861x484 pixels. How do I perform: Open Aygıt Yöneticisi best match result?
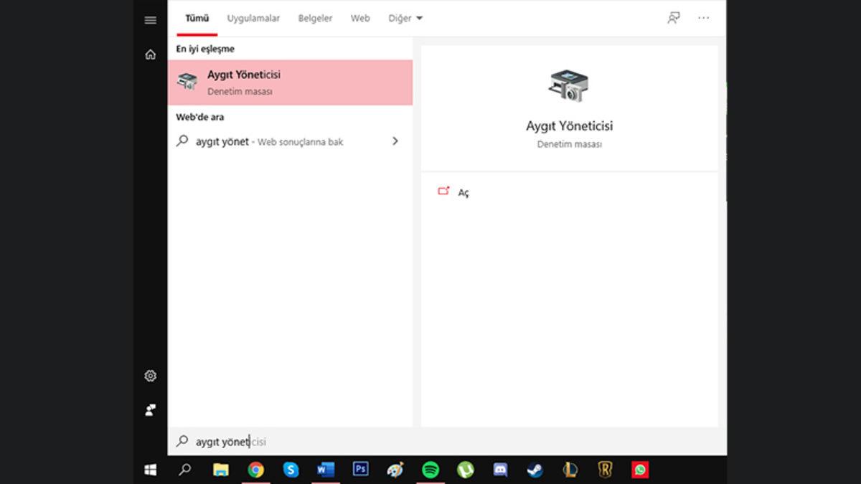290,82
